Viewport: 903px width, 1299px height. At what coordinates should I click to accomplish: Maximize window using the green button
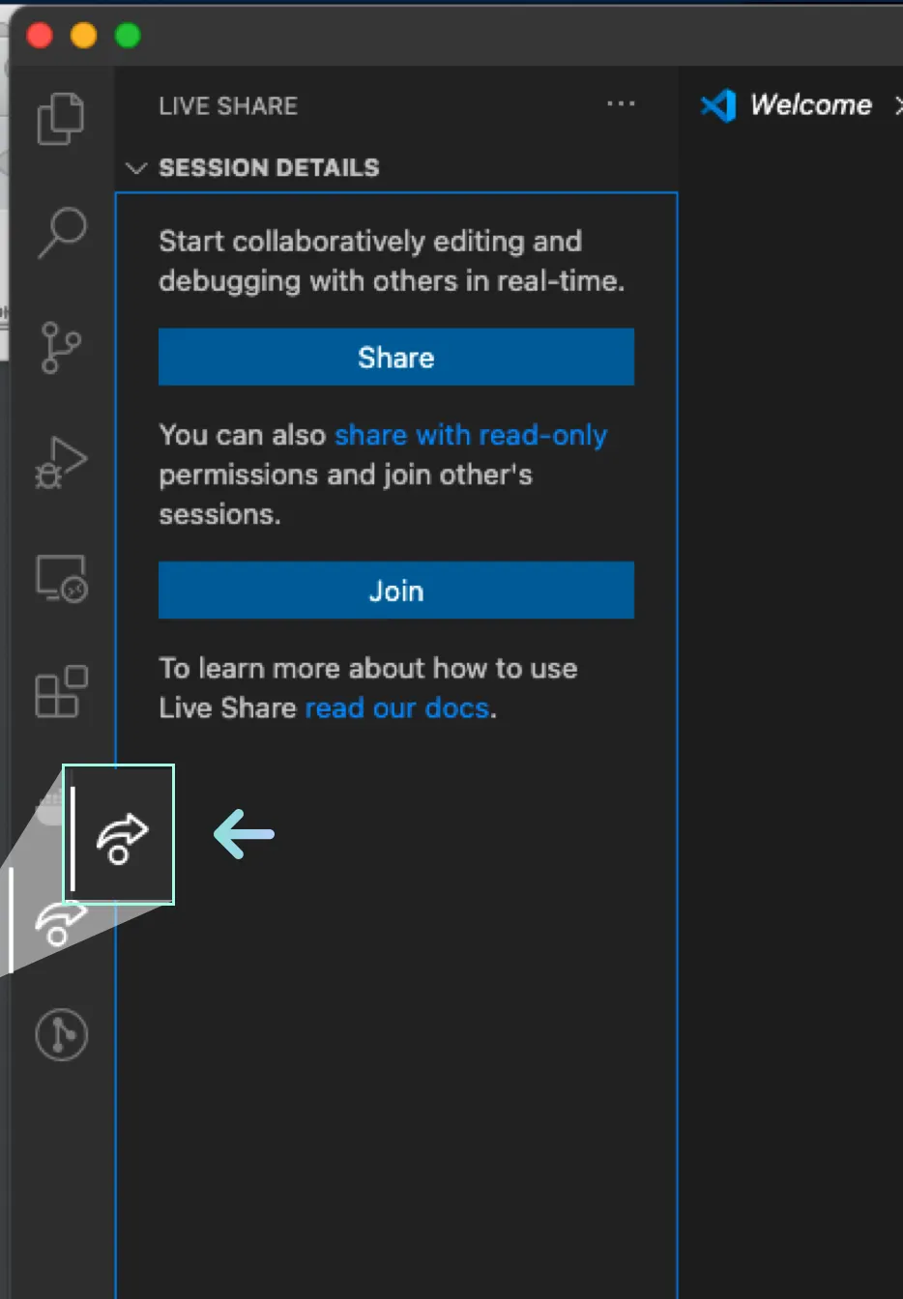pos(128,36)
